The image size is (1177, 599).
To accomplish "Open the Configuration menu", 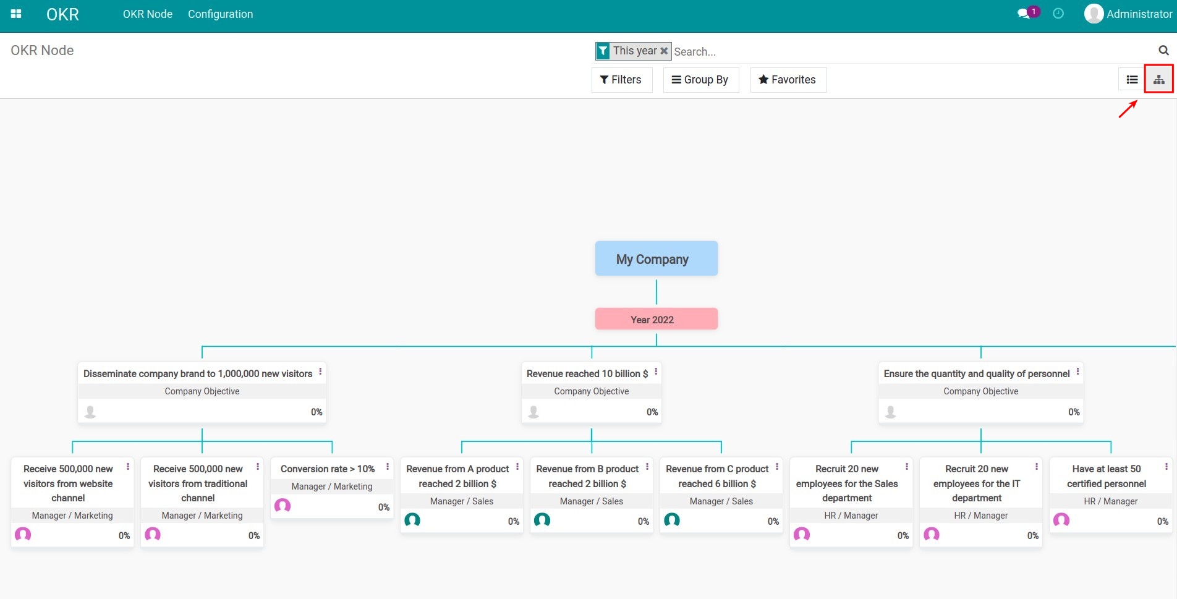I will (220, 14).
